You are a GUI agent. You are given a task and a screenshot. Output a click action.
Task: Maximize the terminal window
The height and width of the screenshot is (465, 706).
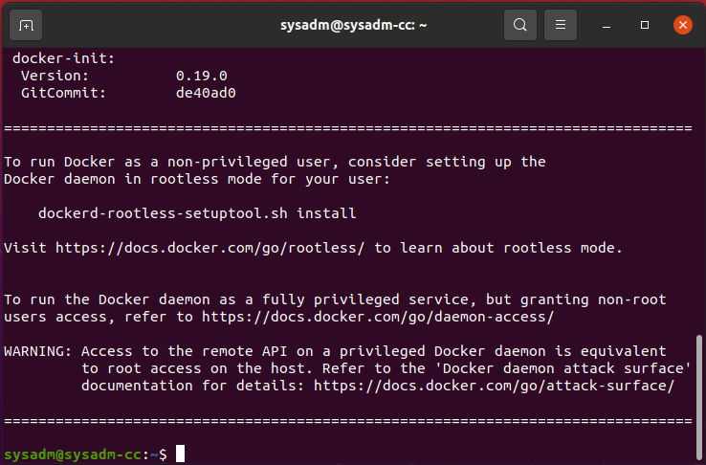tap(645, 25)
